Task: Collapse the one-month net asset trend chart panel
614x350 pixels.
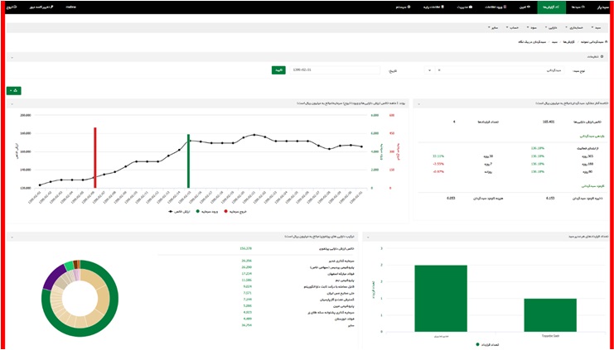Action: pos(12,103)
